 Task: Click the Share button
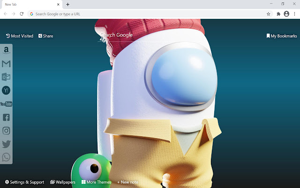click(x=46, y=36)
